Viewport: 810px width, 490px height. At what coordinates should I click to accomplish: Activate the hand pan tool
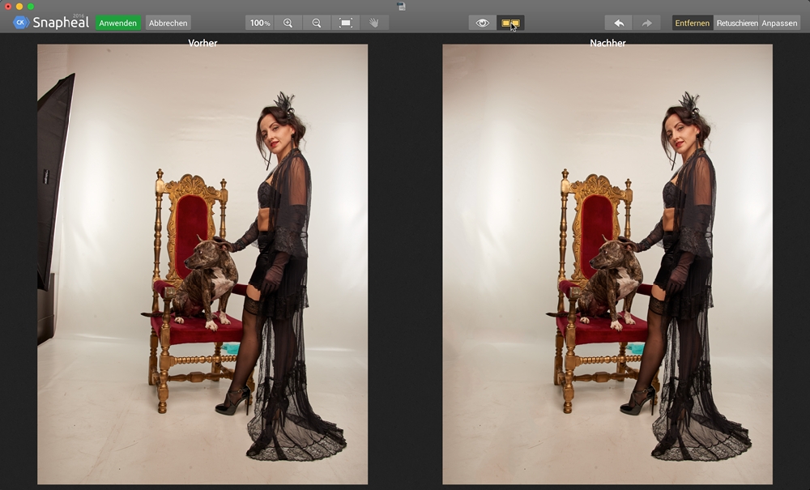[374, 23]
